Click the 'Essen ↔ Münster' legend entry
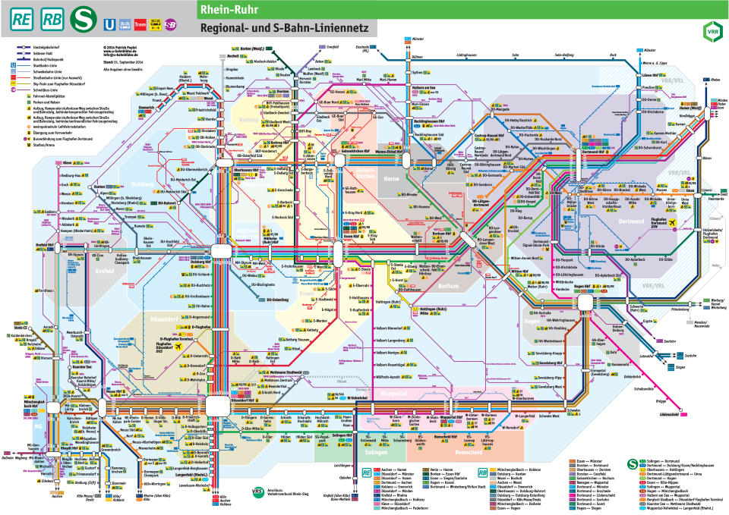Screen dimensions: 729x515 (x=589, y=461)
